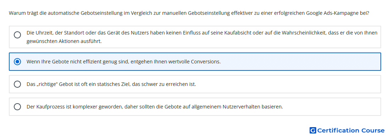
Task: Select radio button for 'Die Uhrzeit, der Standort' answer
Action: coord(17,35)
